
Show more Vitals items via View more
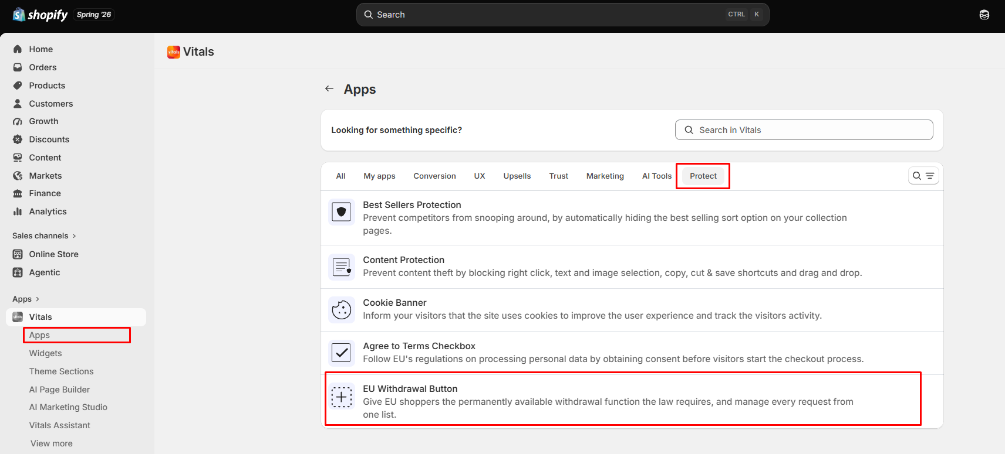tap(52, 443)
